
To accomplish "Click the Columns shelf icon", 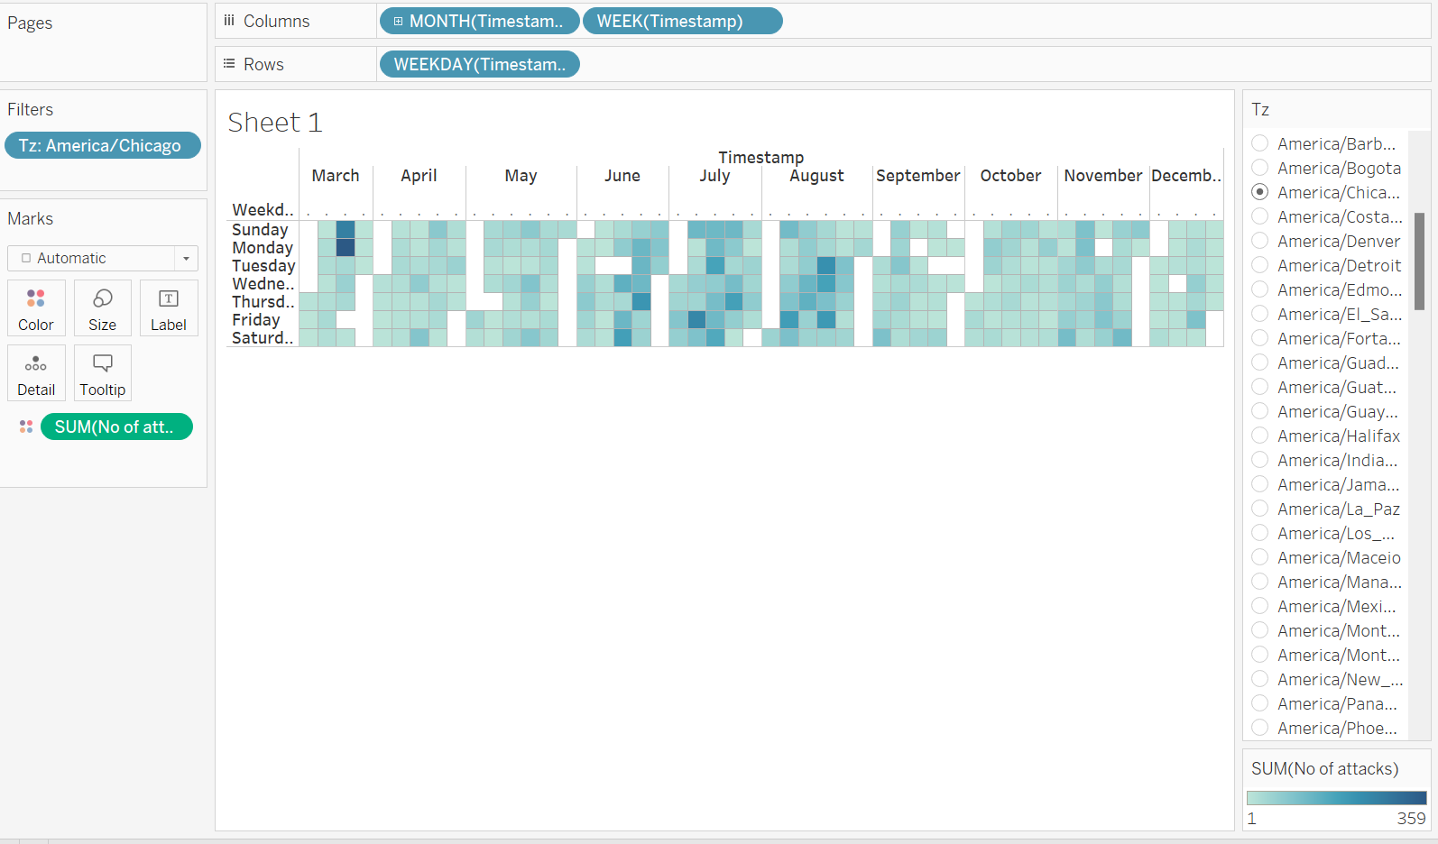I will point(229,21).
